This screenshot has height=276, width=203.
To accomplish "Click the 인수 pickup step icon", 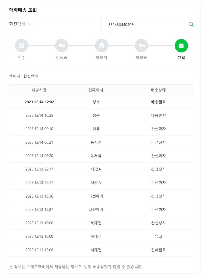I will point(22,45).
